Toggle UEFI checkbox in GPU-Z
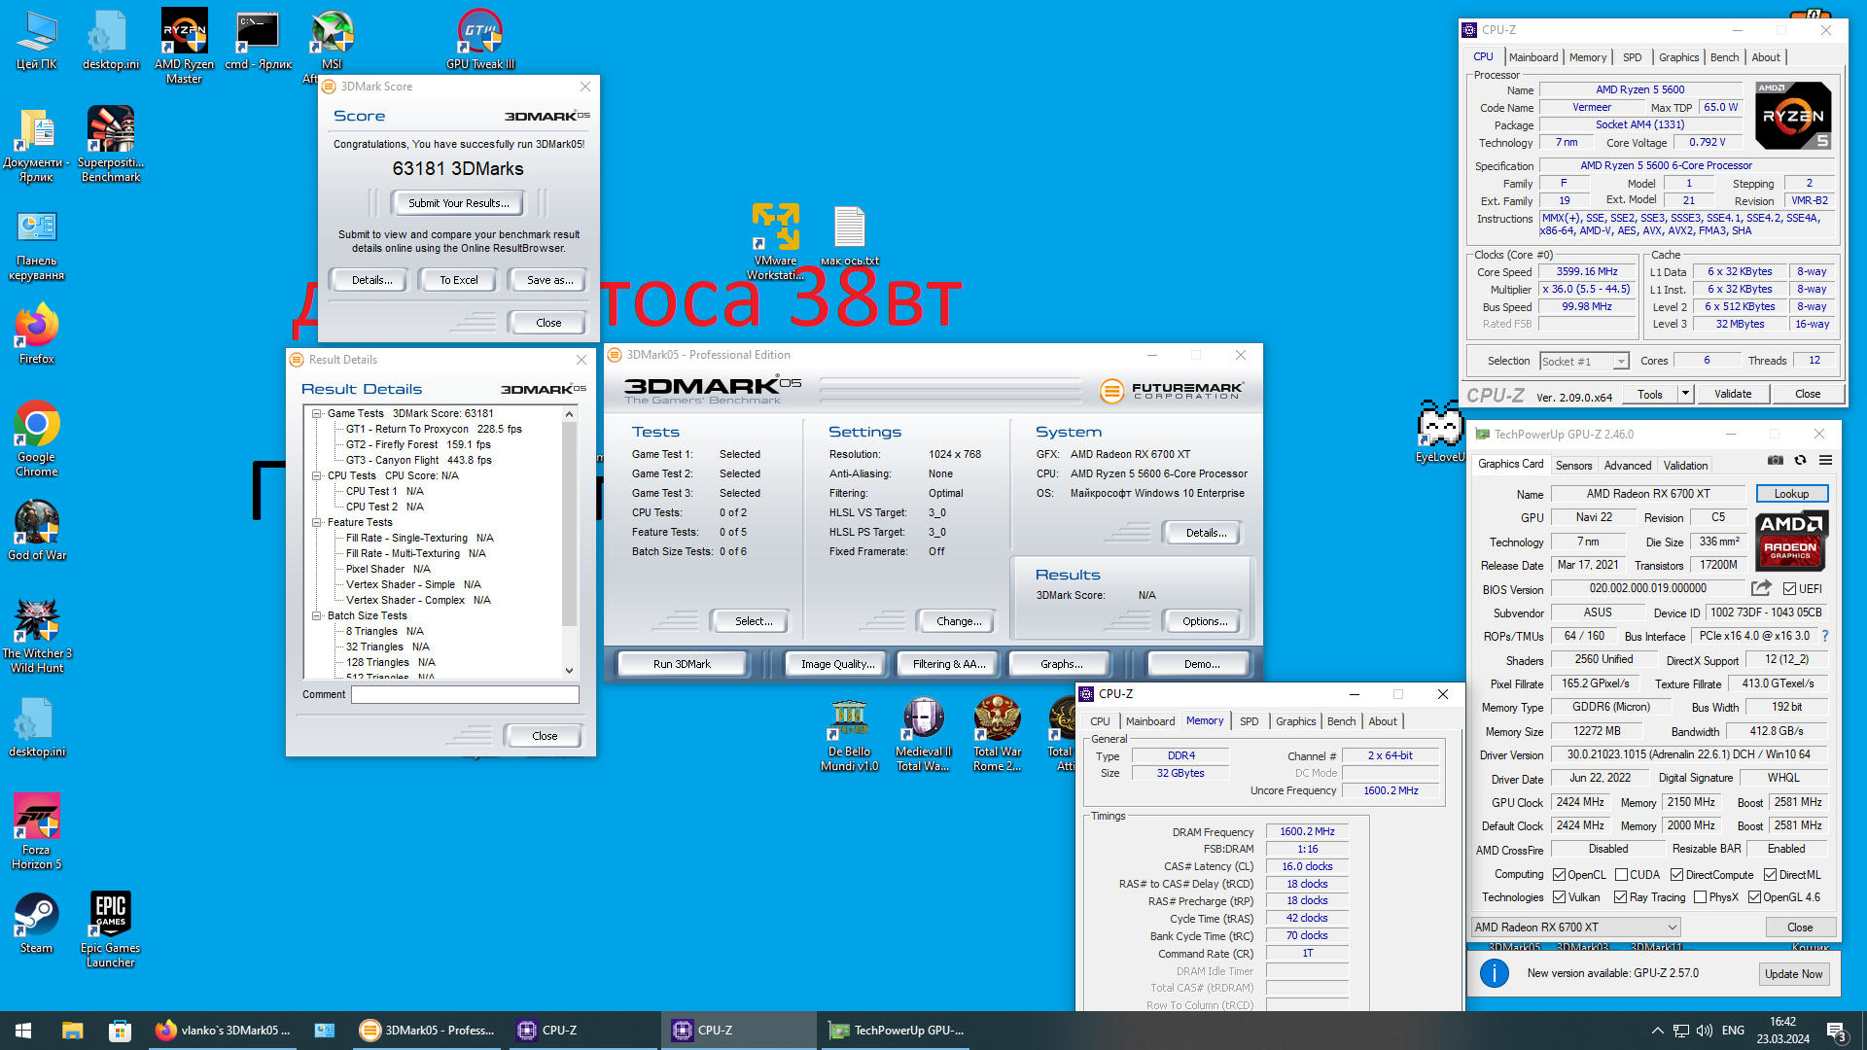The width and height of the screenshot is (1867, 1050). 1789,589
